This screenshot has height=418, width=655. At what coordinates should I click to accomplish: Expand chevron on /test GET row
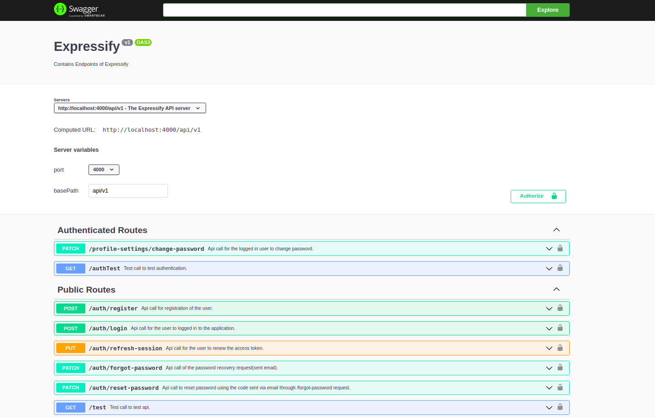pos(549,408)
